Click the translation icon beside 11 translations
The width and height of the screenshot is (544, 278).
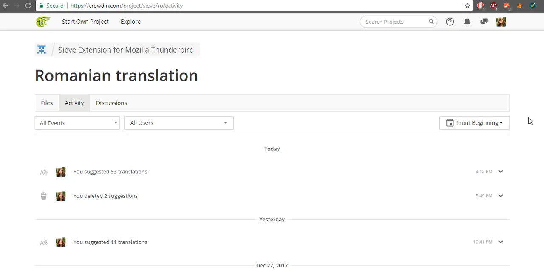[x=43, y=242]
